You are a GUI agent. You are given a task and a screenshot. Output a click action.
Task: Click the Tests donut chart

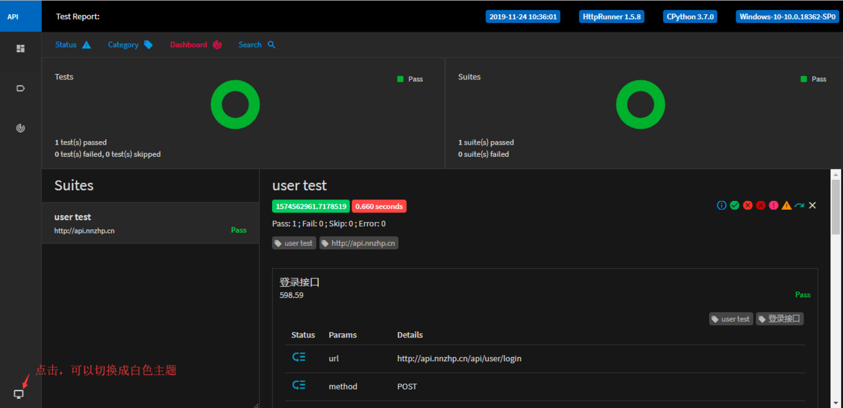(x=235, y=105)
